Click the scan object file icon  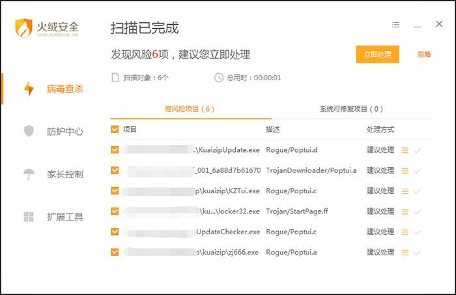[x=115, y=78]
